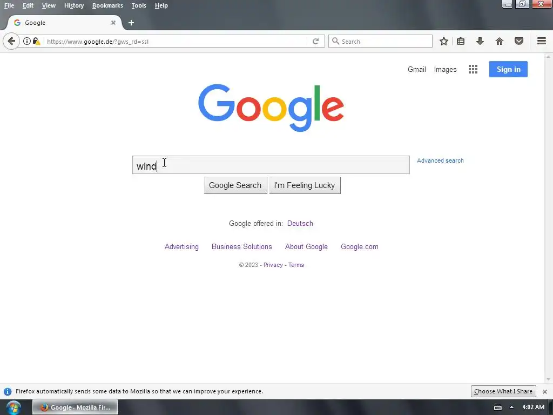Select the Google browser tab
The height and width of the screenshot is (415, 553).
pyautogui.click(x=65, y=23)
